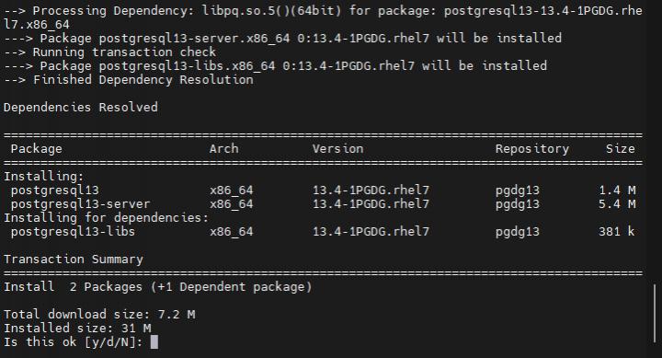Click the postgresql13 package row name

(x=55, y=191)
